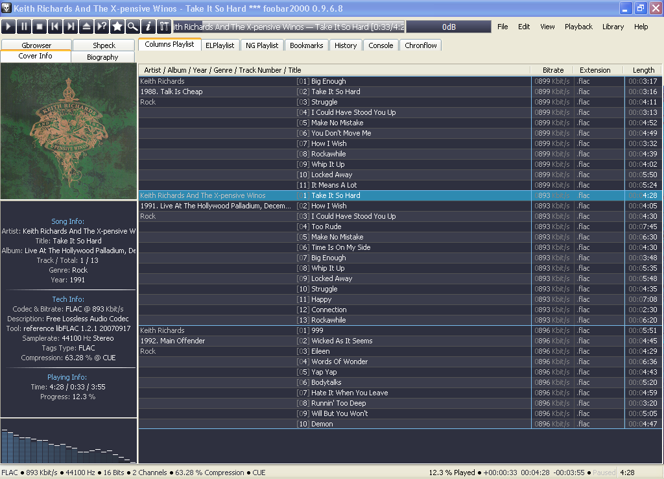Open the Library menu
Image resolution: width=664 pixels, height=479 pixels.
[613, 27]
